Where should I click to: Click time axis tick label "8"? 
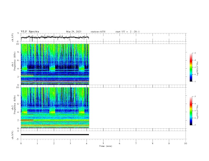pyautogui.click(x=153, y=143)
